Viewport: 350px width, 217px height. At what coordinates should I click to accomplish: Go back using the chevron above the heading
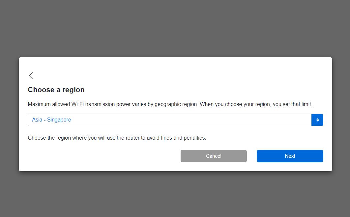(x=31, y=76)
